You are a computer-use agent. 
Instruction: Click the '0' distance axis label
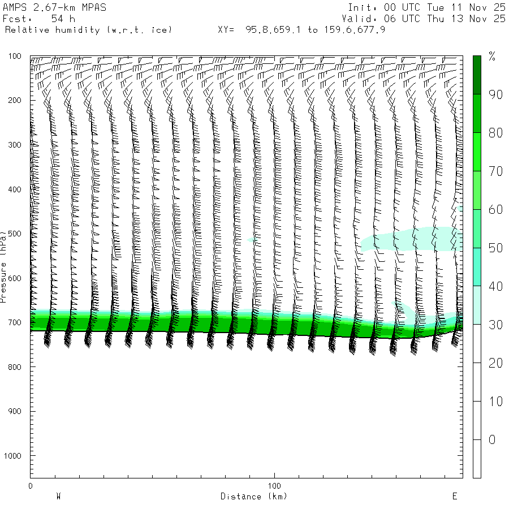pyautogui.click(x=31, y=486)
